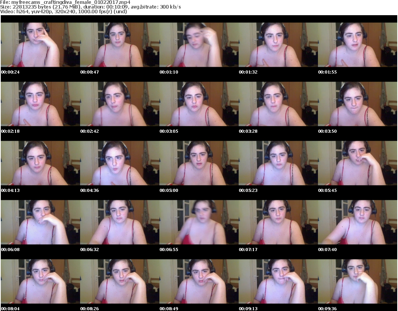Click the timestamp text 00:00:47
398x311 pixels.
tap(89, 72)
